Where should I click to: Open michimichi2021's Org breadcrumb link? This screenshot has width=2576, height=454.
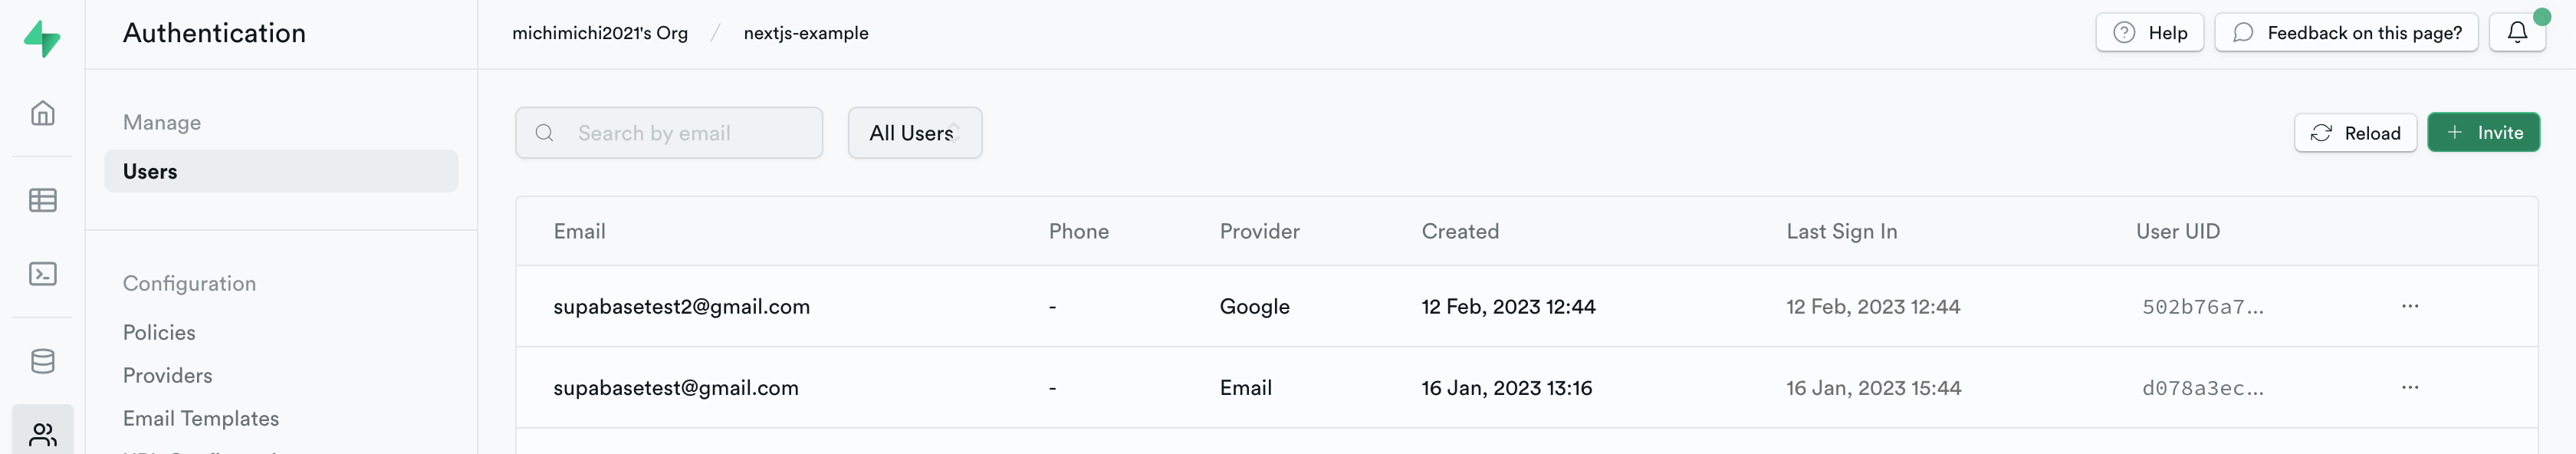pos(599,33)
